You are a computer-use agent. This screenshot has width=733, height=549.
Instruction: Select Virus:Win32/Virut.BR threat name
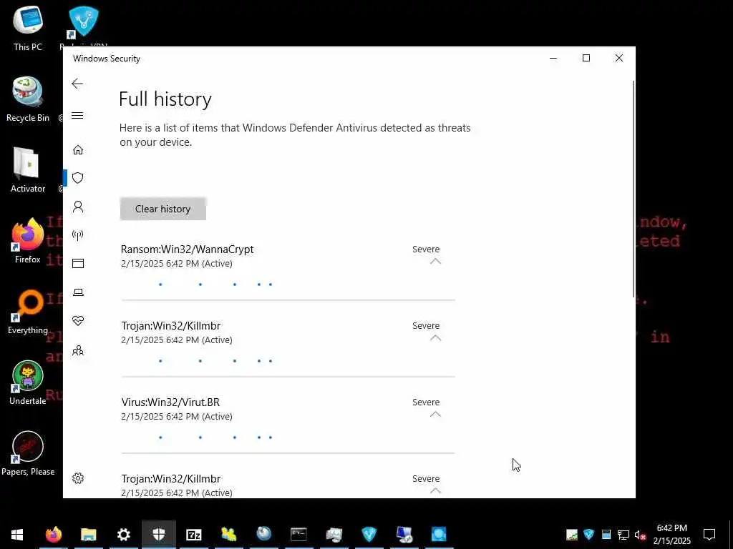(x=170, y=402)
